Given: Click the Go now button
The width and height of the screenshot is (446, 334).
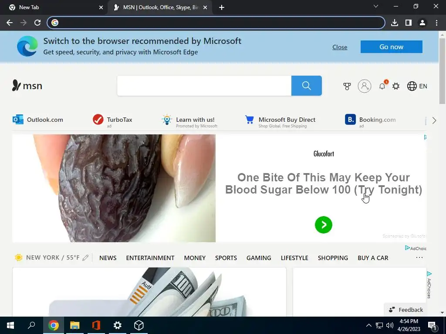Looking at the screenshot, I should coord(392,47).
